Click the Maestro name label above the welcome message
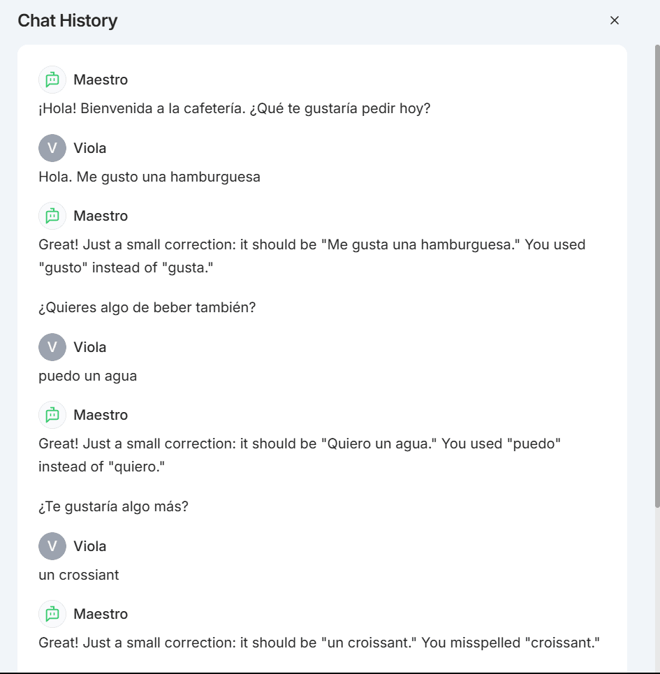Image resolution: width=660 pixels, height=674 pixels. 101,80
